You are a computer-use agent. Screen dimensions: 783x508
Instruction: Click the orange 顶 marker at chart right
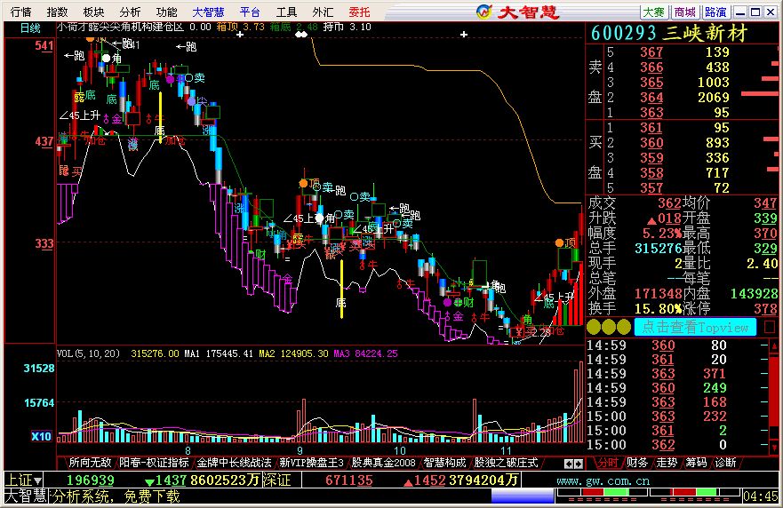[x=564, y=243]
